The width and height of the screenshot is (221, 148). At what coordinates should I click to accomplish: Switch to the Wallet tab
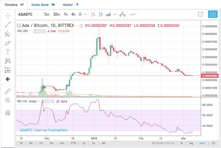pos(71,5)
